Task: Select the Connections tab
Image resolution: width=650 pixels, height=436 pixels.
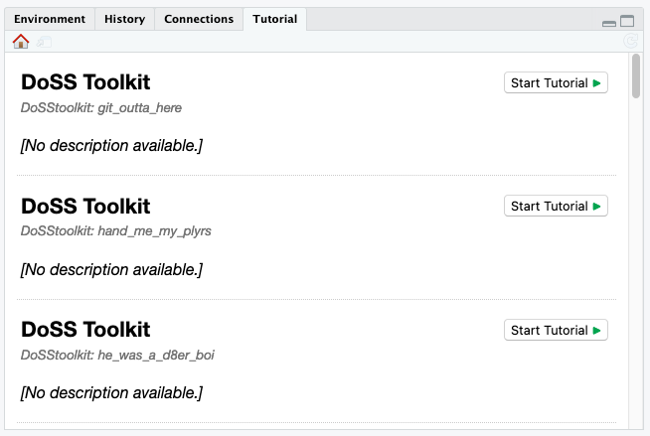Action: 199,19
